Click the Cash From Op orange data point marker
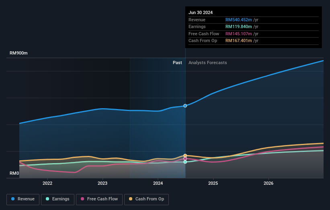Viewport: 330px width, 210px height. [x=185, y=155]
